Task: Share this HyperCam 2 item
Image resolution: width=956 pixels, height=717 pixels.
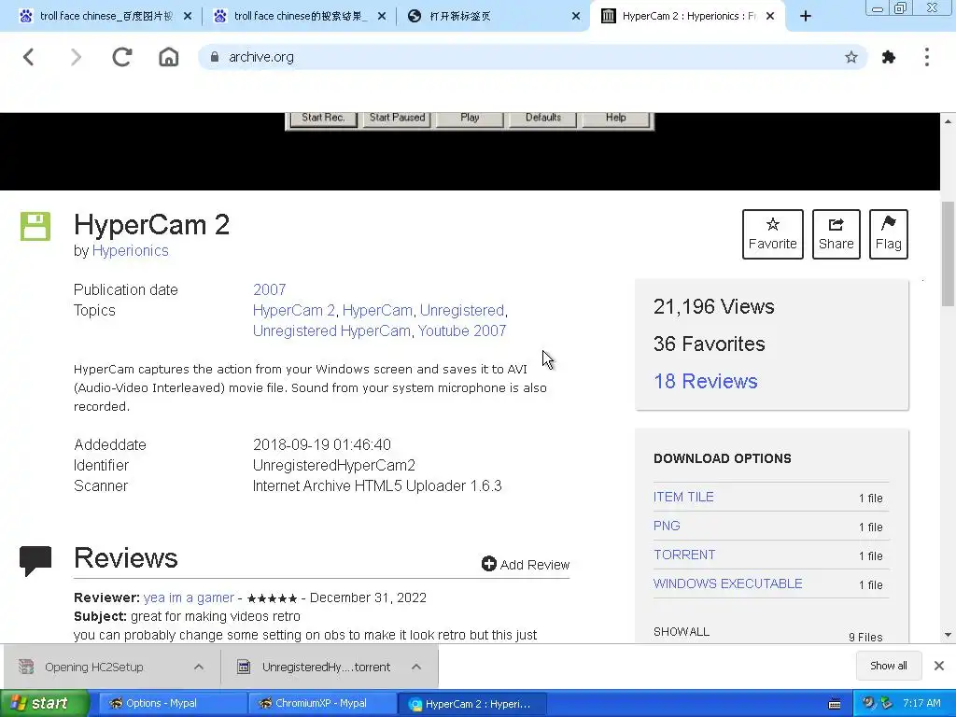Action: [x=836, y=234]
